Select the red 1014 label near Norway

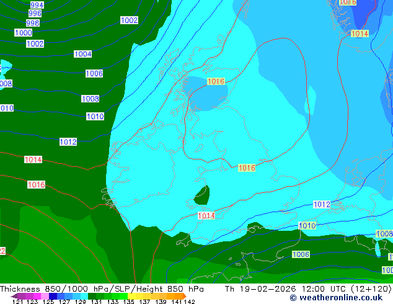pos(360,34)
